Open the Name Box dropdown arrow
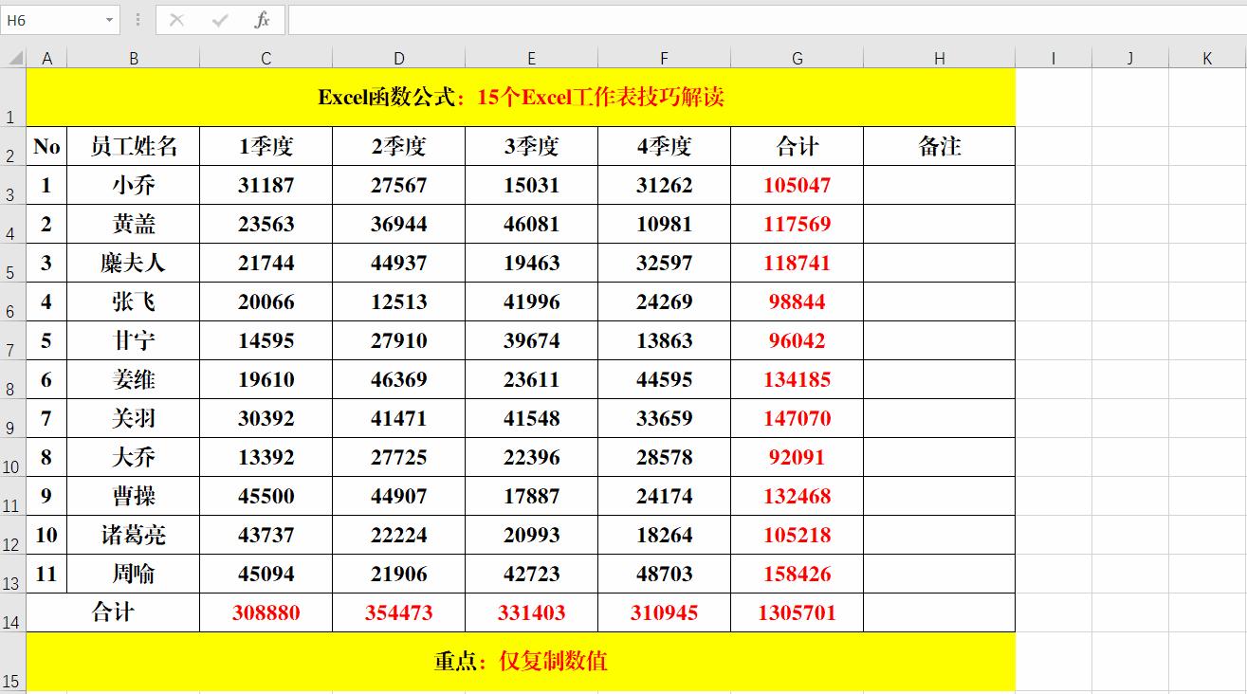This screenshot has height=694, width=1247. (x=108, y=20)
